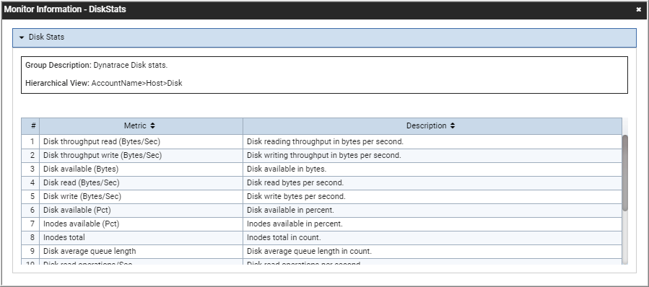Select 'Disk write (Bytes/Sec)' metric cell
649x287 pixels.
pos(141,196)
